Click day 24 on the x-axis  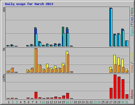pos(99,102)
